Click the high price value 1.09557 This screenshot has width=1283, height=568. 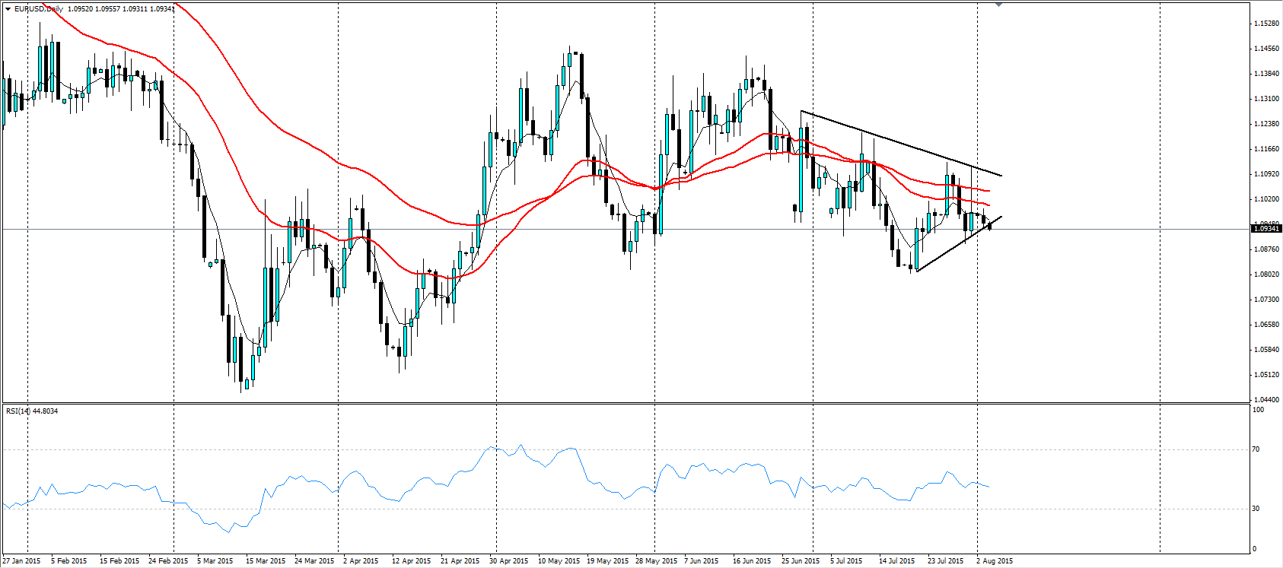108,9
